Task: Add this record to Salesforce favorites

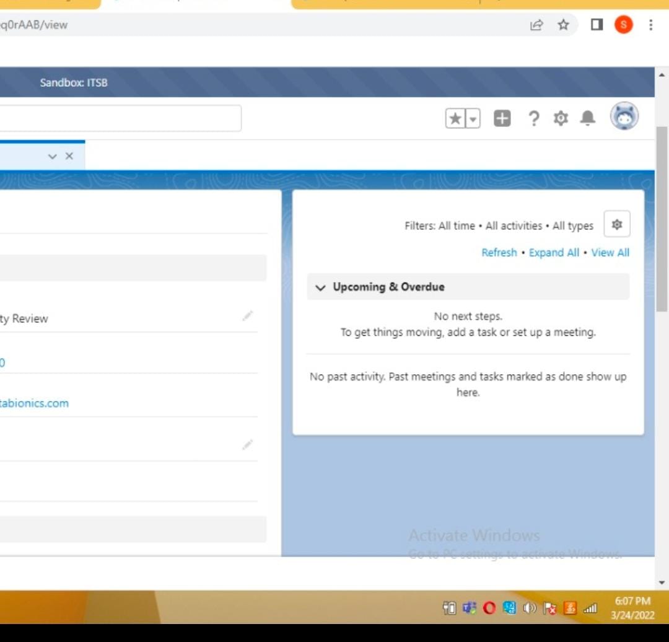Action: tap(455, 118)
